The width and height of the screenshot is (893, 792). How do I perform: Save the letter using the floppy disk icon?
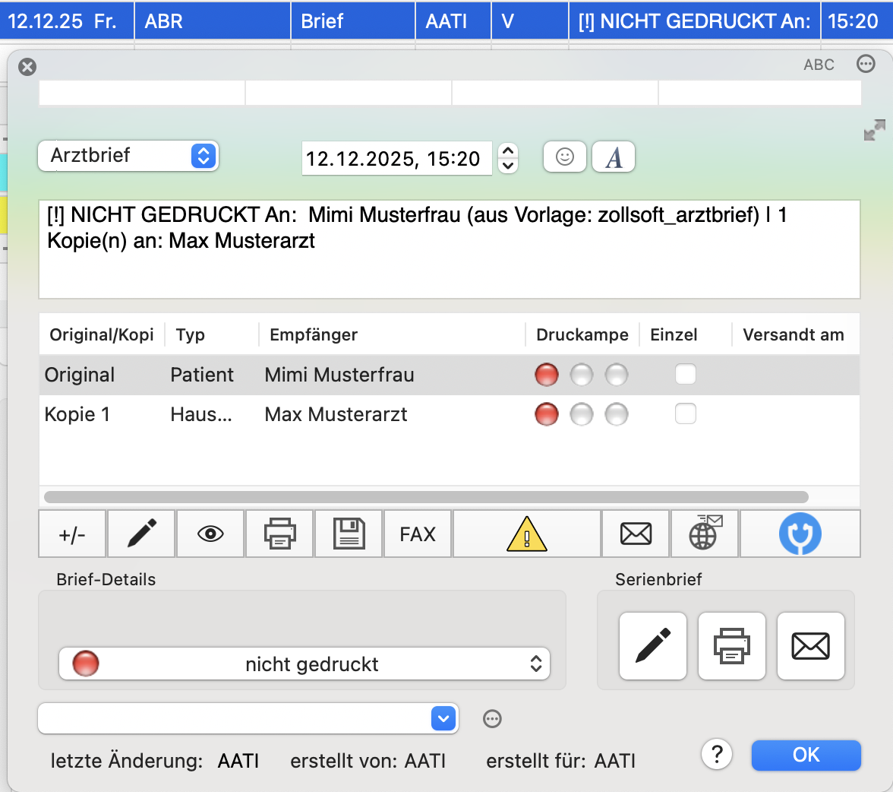348,534
